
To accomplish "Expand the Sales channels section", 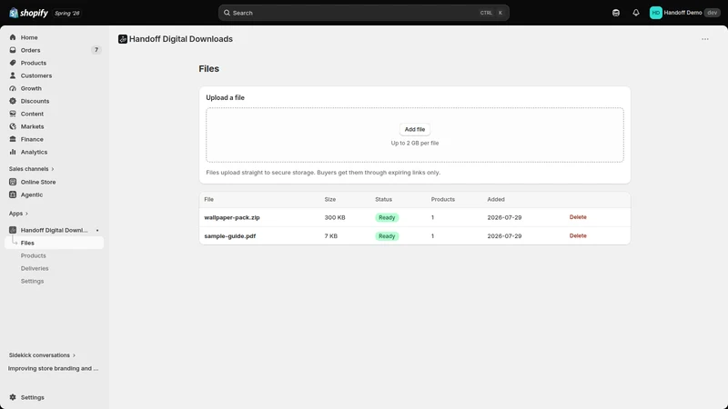I will [x=31, y=169].
